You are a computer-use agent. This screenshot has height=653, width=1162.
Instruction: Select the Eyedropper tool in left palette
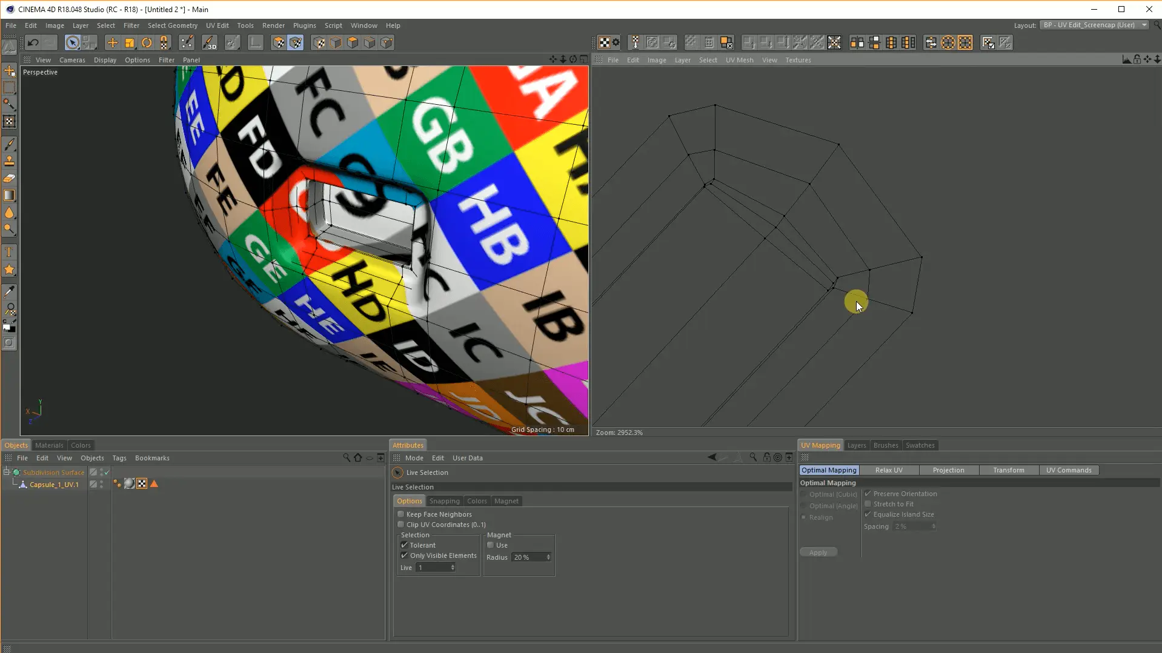click(9, 291)
